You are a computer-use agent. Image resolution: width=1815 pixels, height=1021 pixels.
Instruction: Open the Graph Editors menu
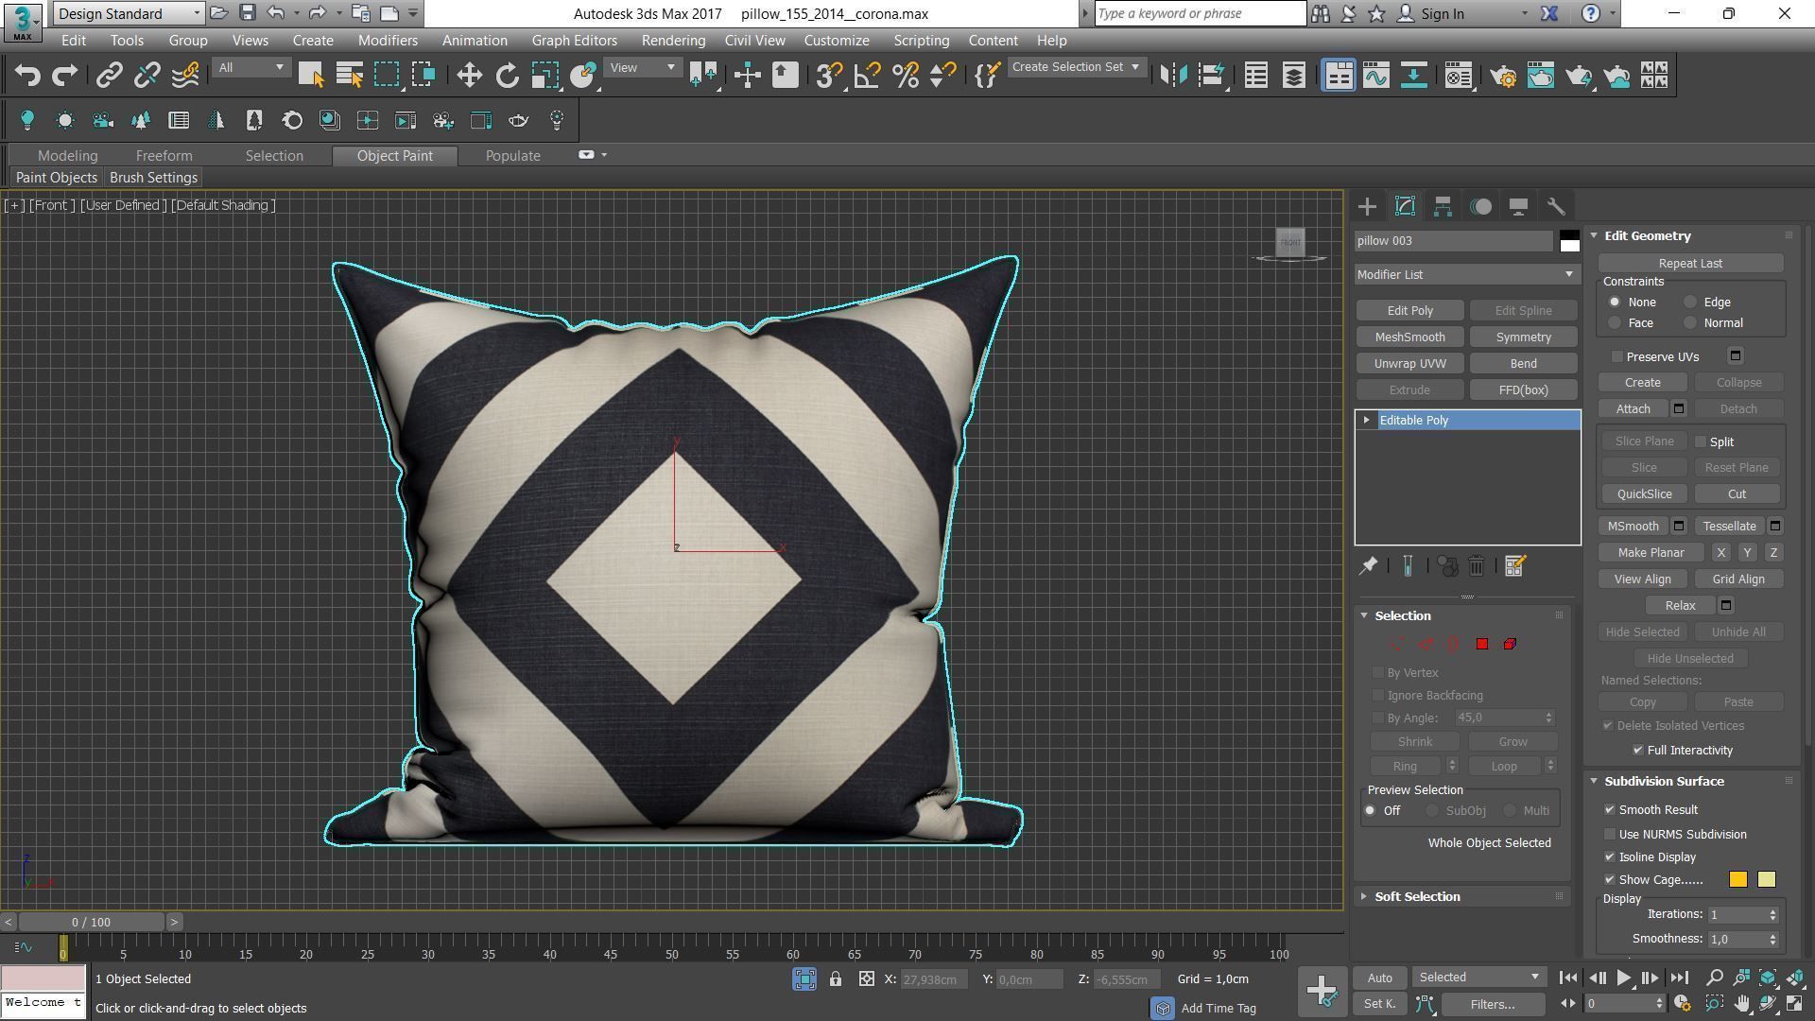574,41
